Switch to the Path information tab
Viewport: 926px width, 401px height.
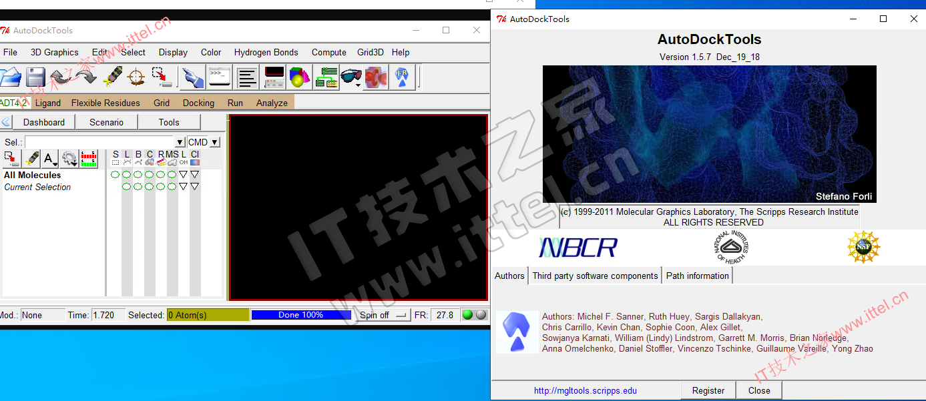698,276
